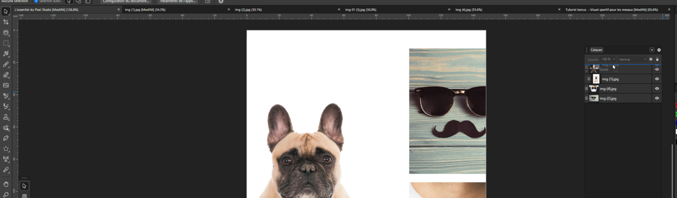677x198 pixels.
Task: Select the Crop tool
Action: 6,22
